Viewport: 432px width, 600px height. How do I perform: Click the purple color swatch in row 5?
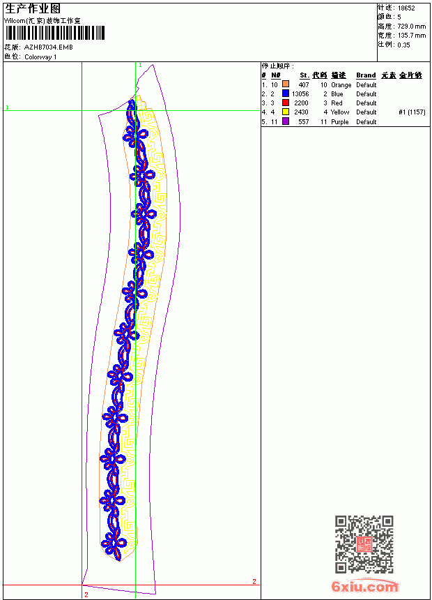[x=285, y=121]
